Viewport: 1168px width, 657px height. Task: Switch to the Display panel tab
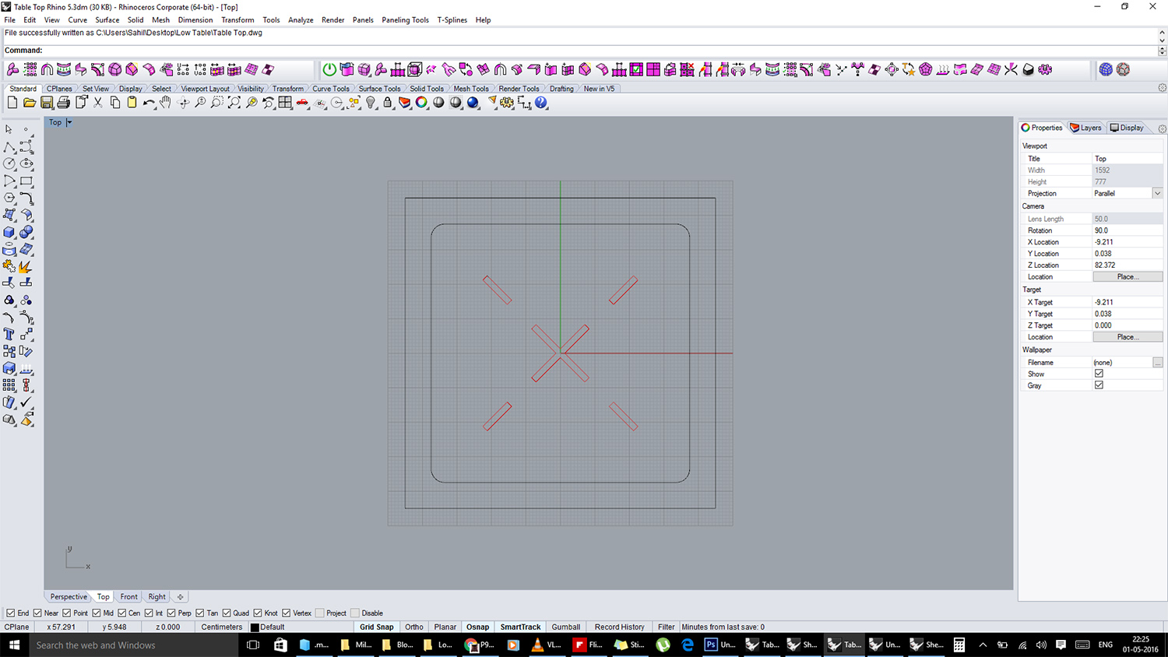[x=1127, y=128]
